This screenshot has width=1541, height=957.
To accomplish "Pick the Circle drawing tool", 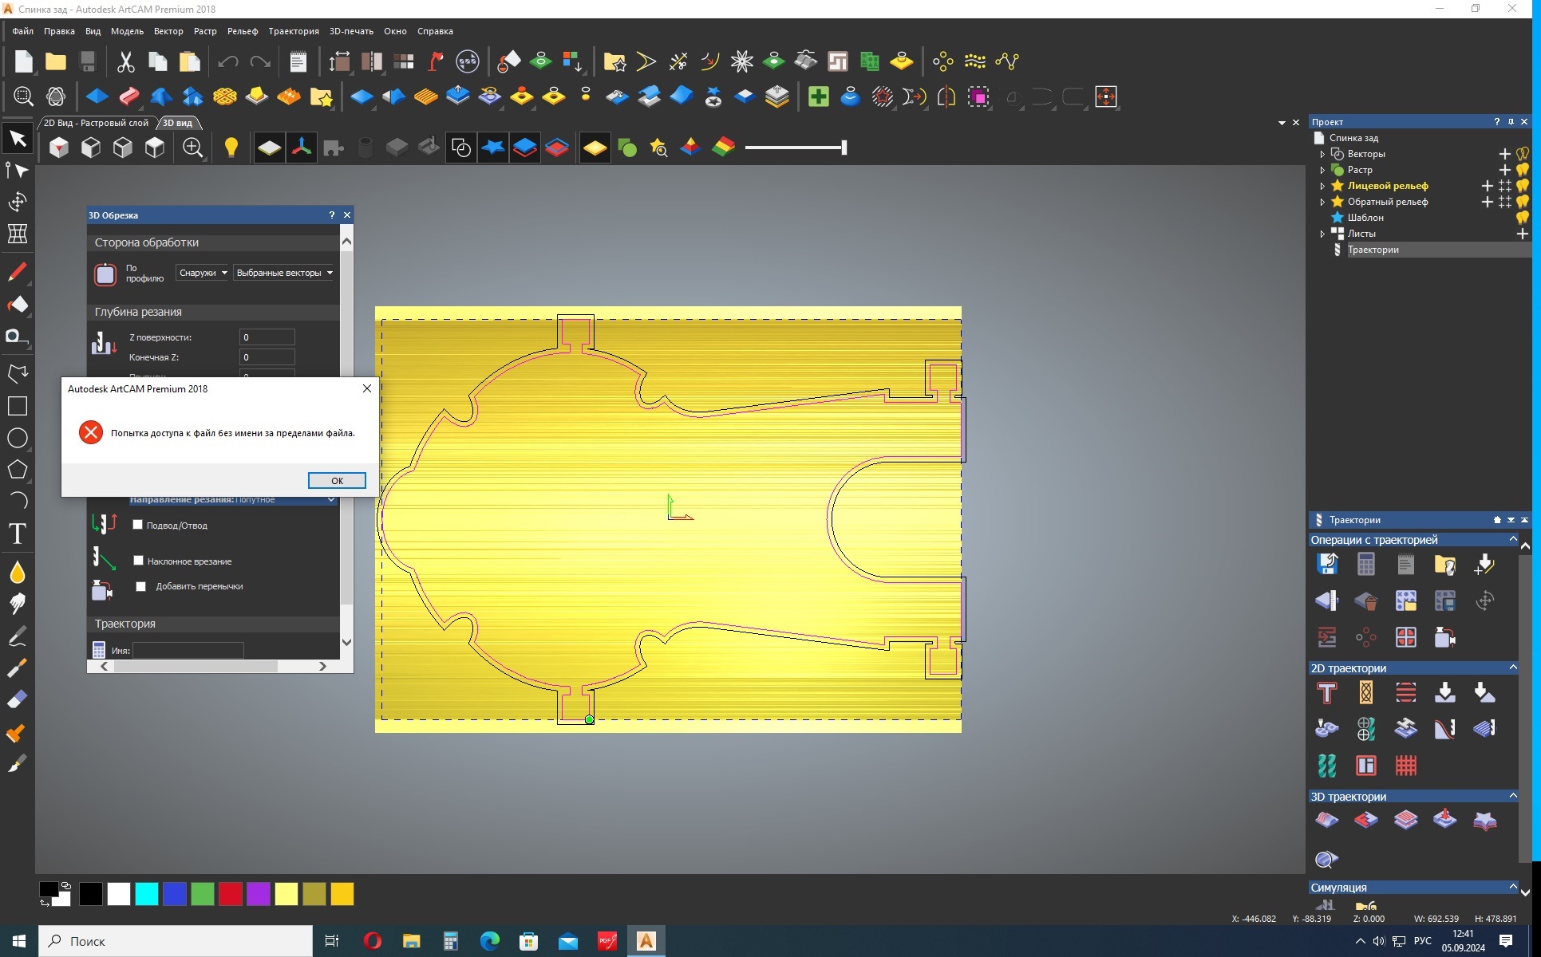I will point(18,438).
